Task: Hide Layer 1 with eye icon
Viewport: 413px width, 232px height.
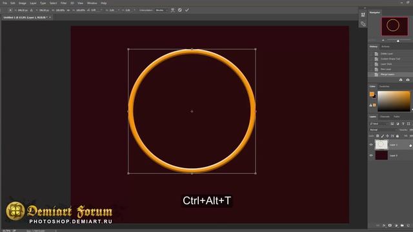Action: point(371,144)
